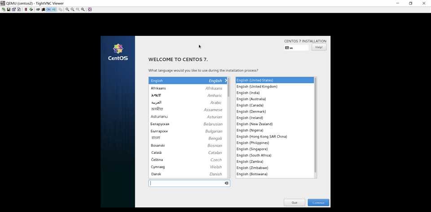The image size is (431, 212).
Task: Select English (Zimbabwe) locale
Action: 275,168
